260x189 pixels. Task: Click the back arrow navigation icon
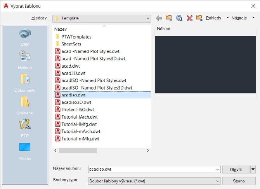point(159,18)
